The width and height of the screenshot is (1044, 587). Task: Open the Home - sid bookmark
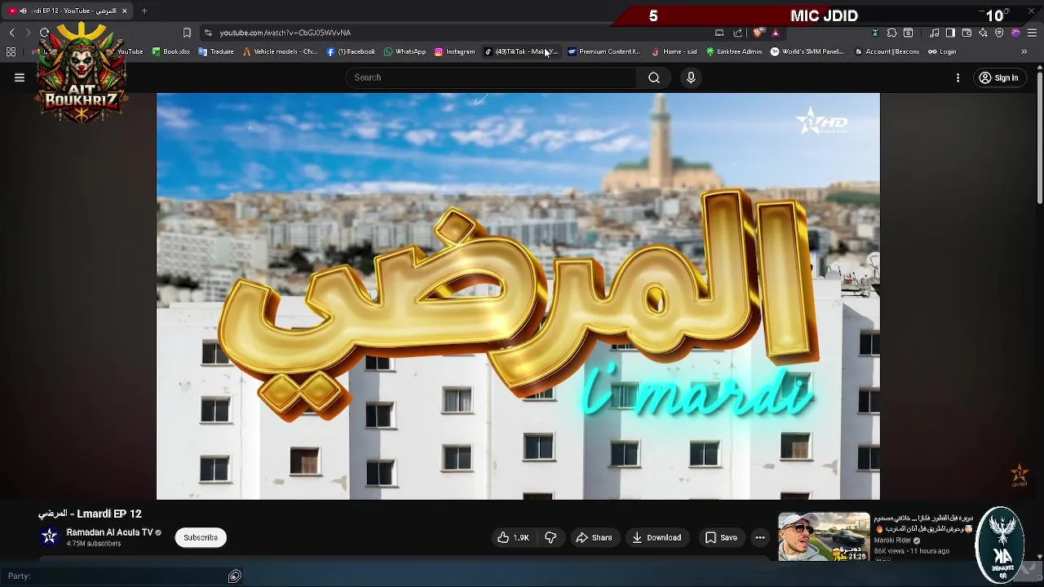pos(674,51)
